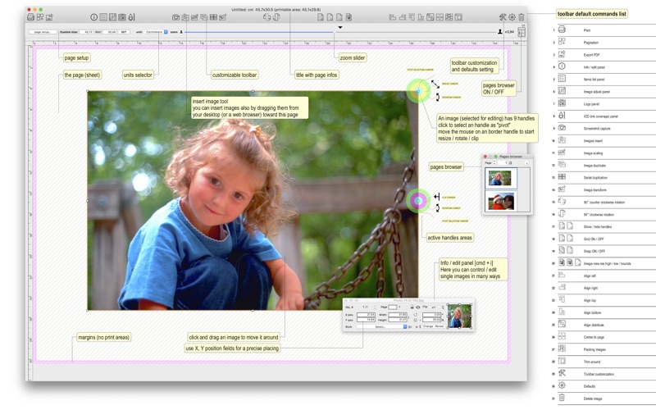Open the unit Centimeters dropdown
The height and width of the screenshot is (410, 656).
[x=156, y=32]
